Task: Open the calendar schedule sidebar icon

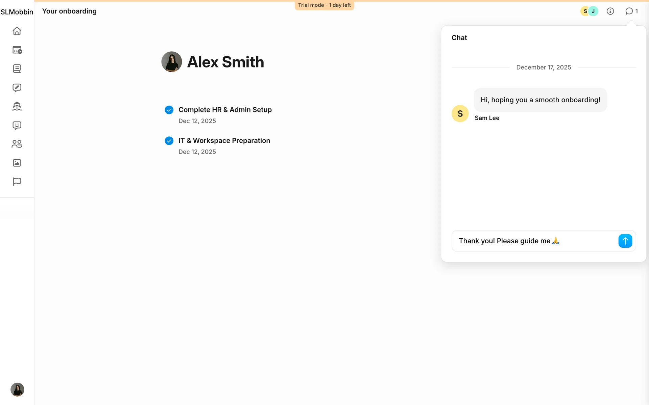Action: pyautogui.click(x=17, y=50)
